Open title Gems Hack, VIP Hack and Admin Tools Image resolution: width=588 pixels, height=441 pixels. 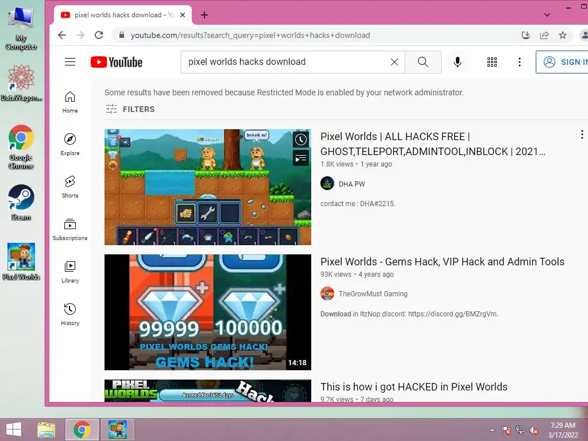[x=443, y=262]
